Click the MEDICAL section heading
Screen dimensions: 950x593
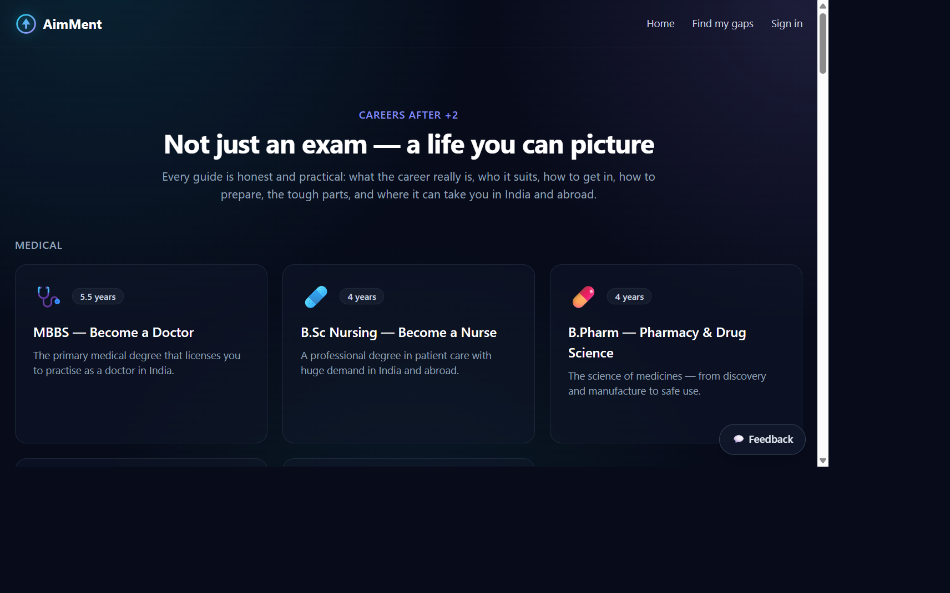point(38,246)
